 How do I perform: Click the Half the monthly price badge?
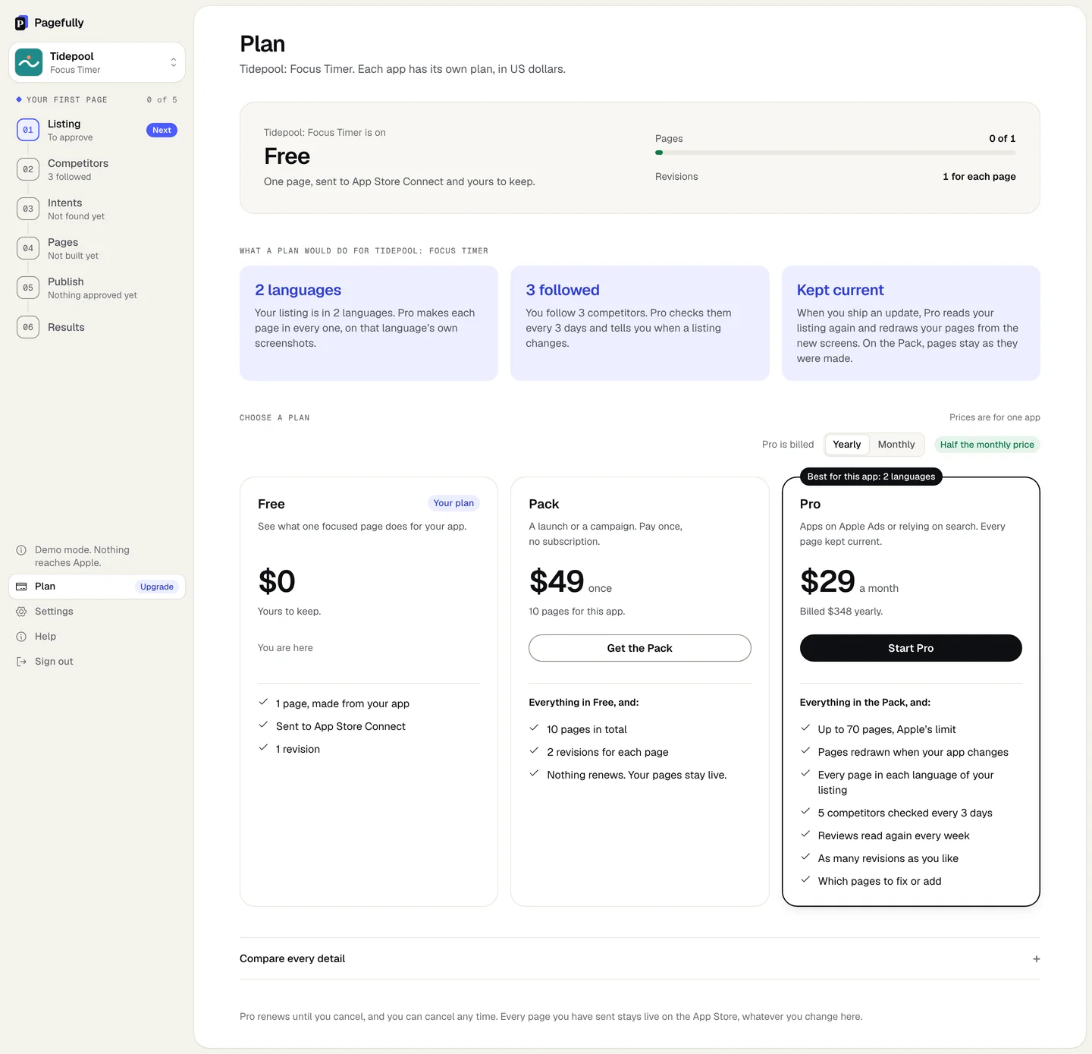click(987, 445)
